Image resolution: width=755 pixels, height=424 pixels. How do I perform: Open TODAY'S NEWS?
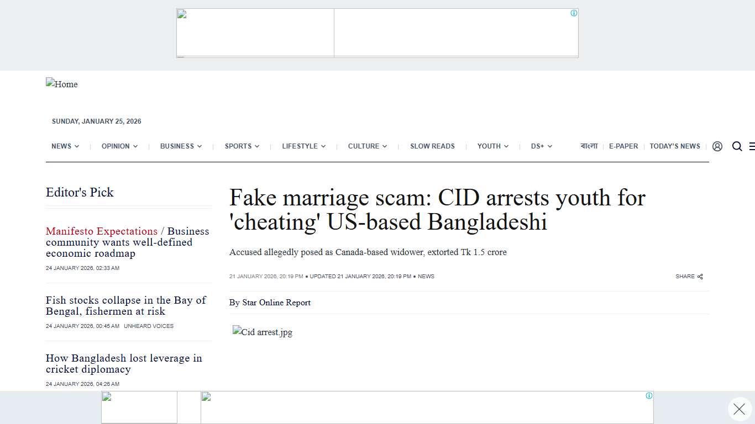675,146
